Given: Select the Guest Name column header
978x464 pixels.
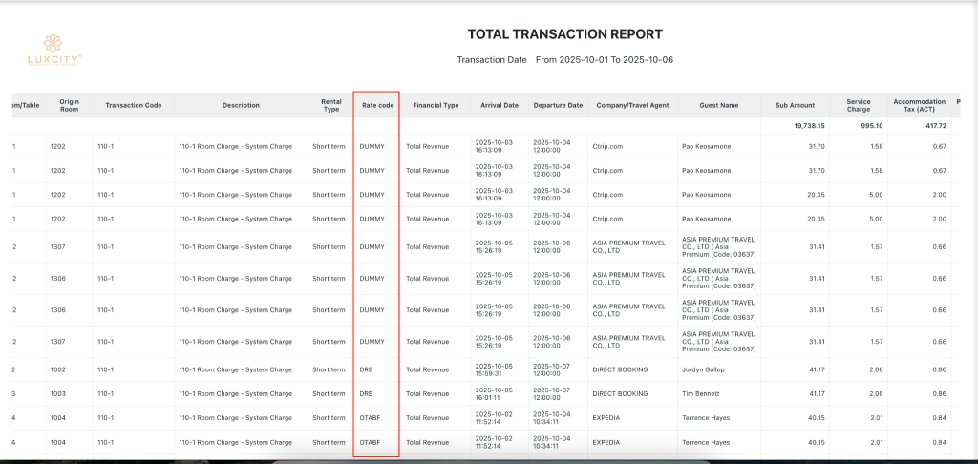Looking at the screenshot, I should coord(719,105).
